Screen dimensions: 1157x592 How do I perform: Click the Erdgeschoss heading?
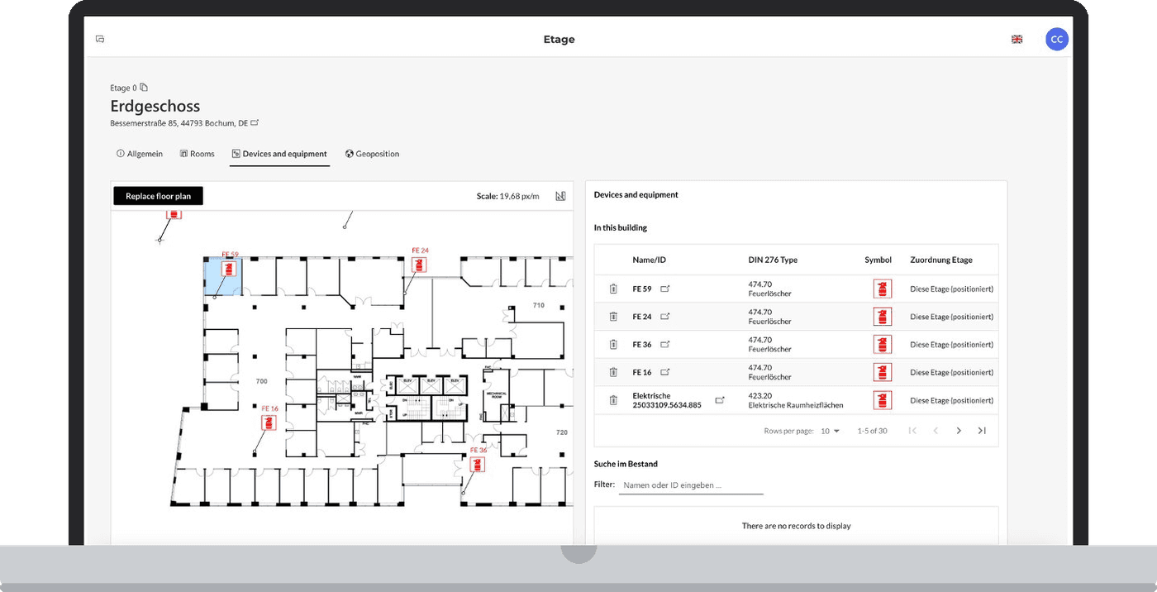pyautogui.click(x=155, y=106)
